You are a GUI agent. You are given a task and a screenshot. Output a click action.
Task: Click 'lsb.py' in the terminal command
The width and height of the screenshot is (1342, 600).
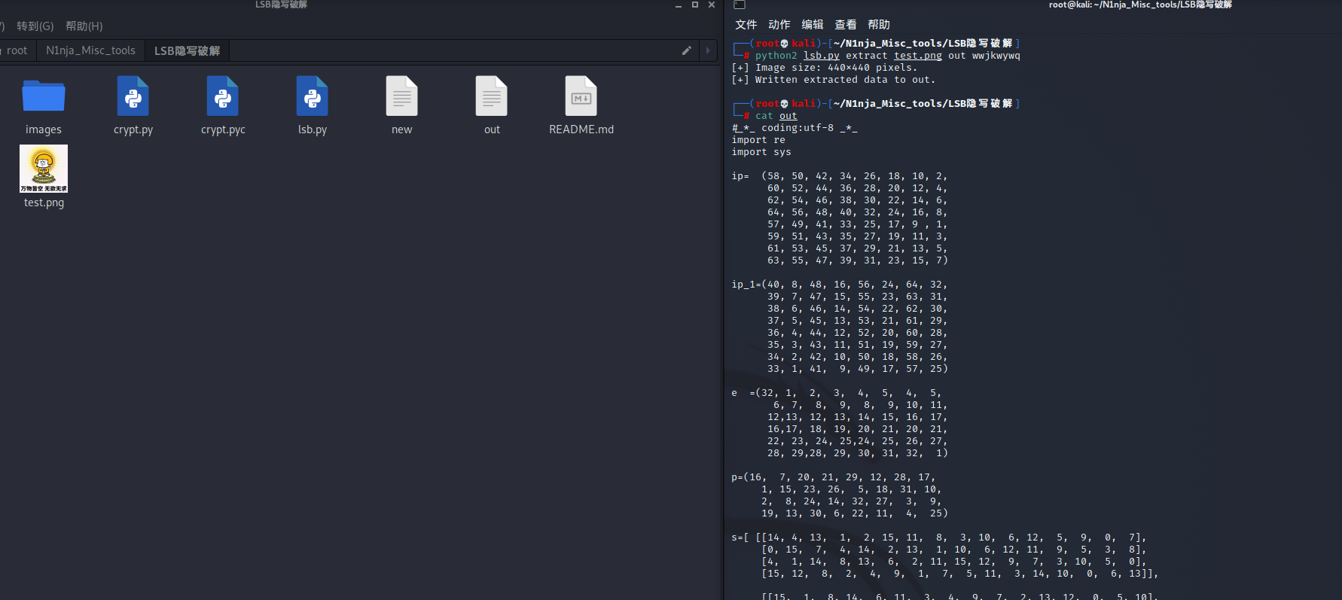[x=822, y=56]
